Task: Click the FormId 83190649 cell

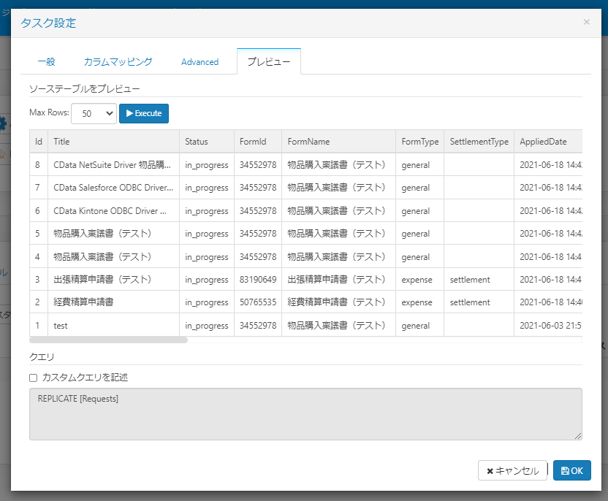Action: (x=257, y=280)
